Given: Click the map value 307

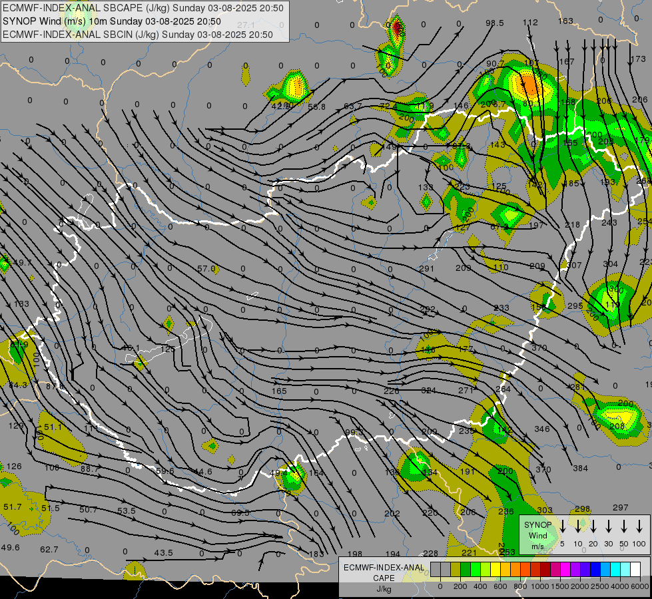Looking at the screenshot, I should click(574, 265).
